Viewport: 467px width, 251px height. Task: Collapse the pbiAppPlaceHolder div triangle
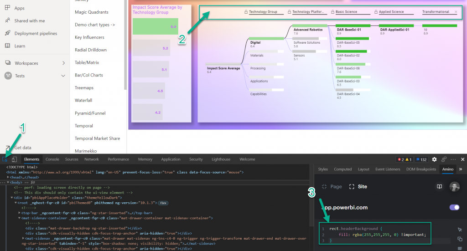pos(12,197)
